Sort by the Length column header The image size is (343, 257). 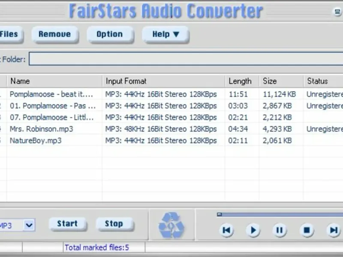[242, 81]
